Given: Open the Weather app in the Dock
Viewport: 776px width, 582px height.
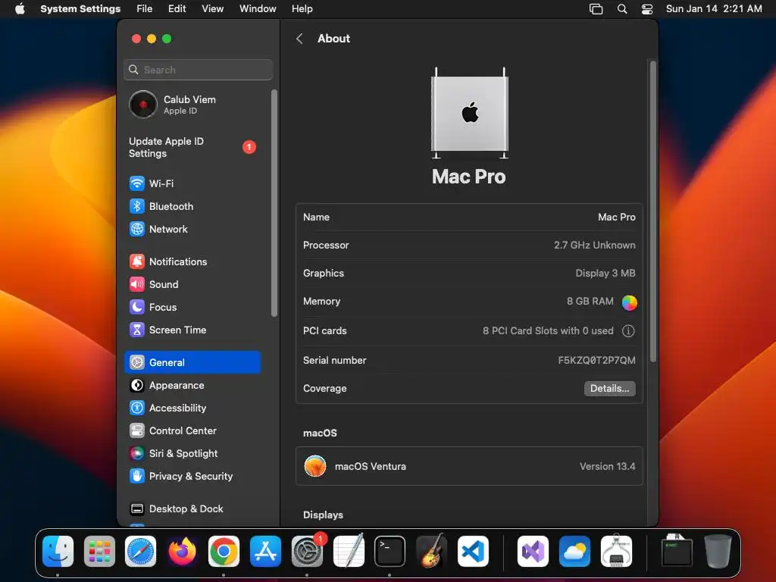Looking at the screenshot, I should click(x=574, y=551).
